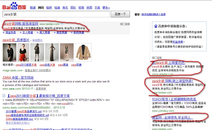Click related search zara男装
212x130 pixels.
(63, 65)
